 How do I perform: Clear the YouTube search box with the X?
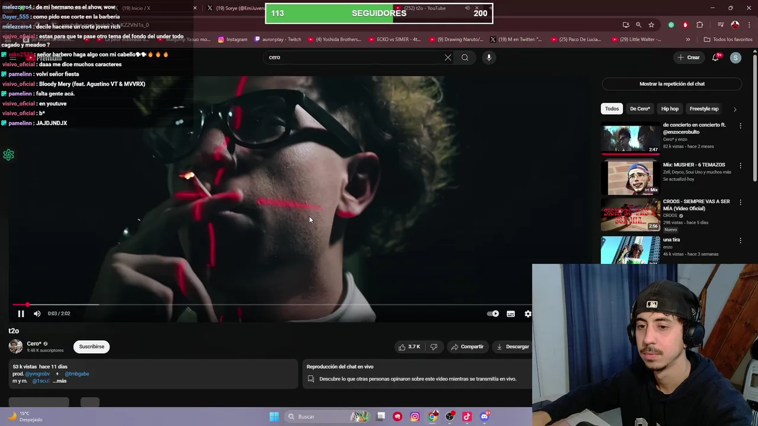click(x=448, y=57)
